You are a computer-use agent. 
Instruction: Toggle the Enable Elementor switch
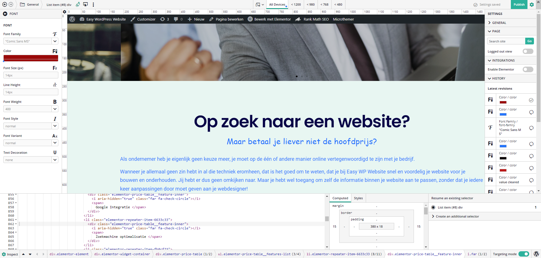(x=528, y=69)
